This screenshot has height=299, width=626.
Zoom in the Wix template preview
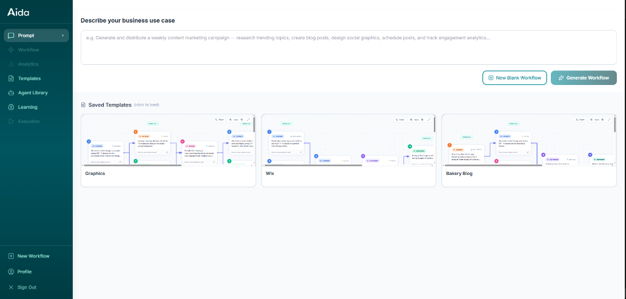tap(422, 120)
